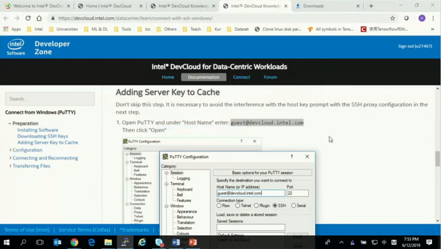Open Adding Server Key to Cache link

[48, 142]
